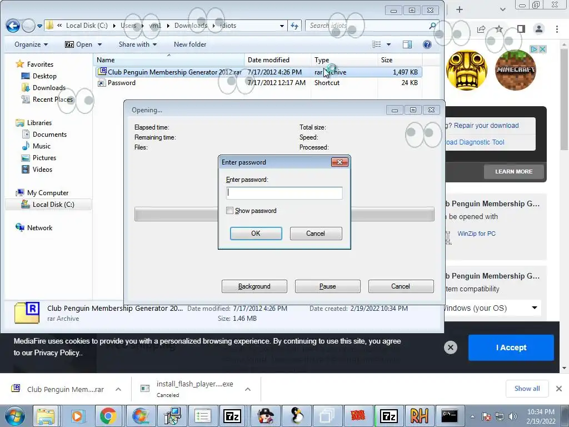Image resolution: width=569 pixels, height=427 pixels.
Task: Expand Windows (your OS) dropdown
Action: (492, 308)
